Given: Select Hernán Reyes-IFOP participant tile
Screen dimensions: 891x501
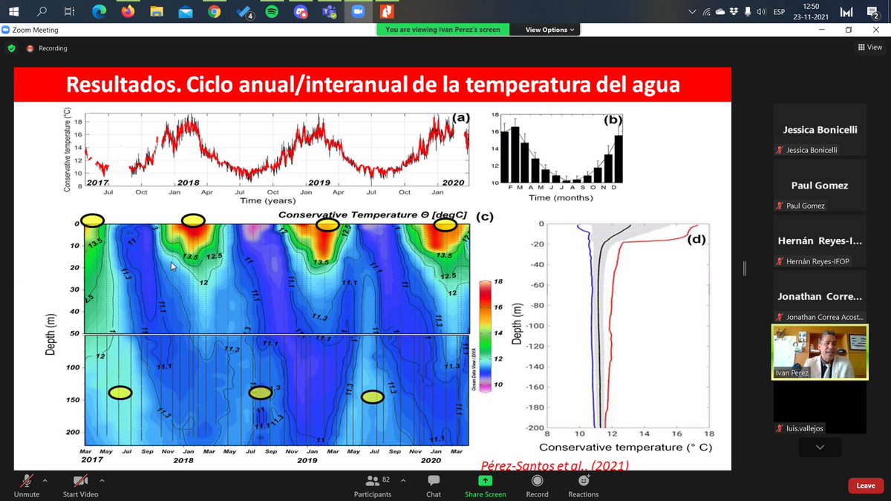Looking at the screenshot, I should tap(820, 241).
